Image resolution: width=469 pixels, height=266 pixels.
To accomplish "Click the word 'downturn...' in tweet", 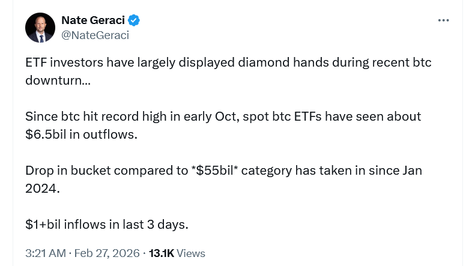I will [x=58, y=80].
